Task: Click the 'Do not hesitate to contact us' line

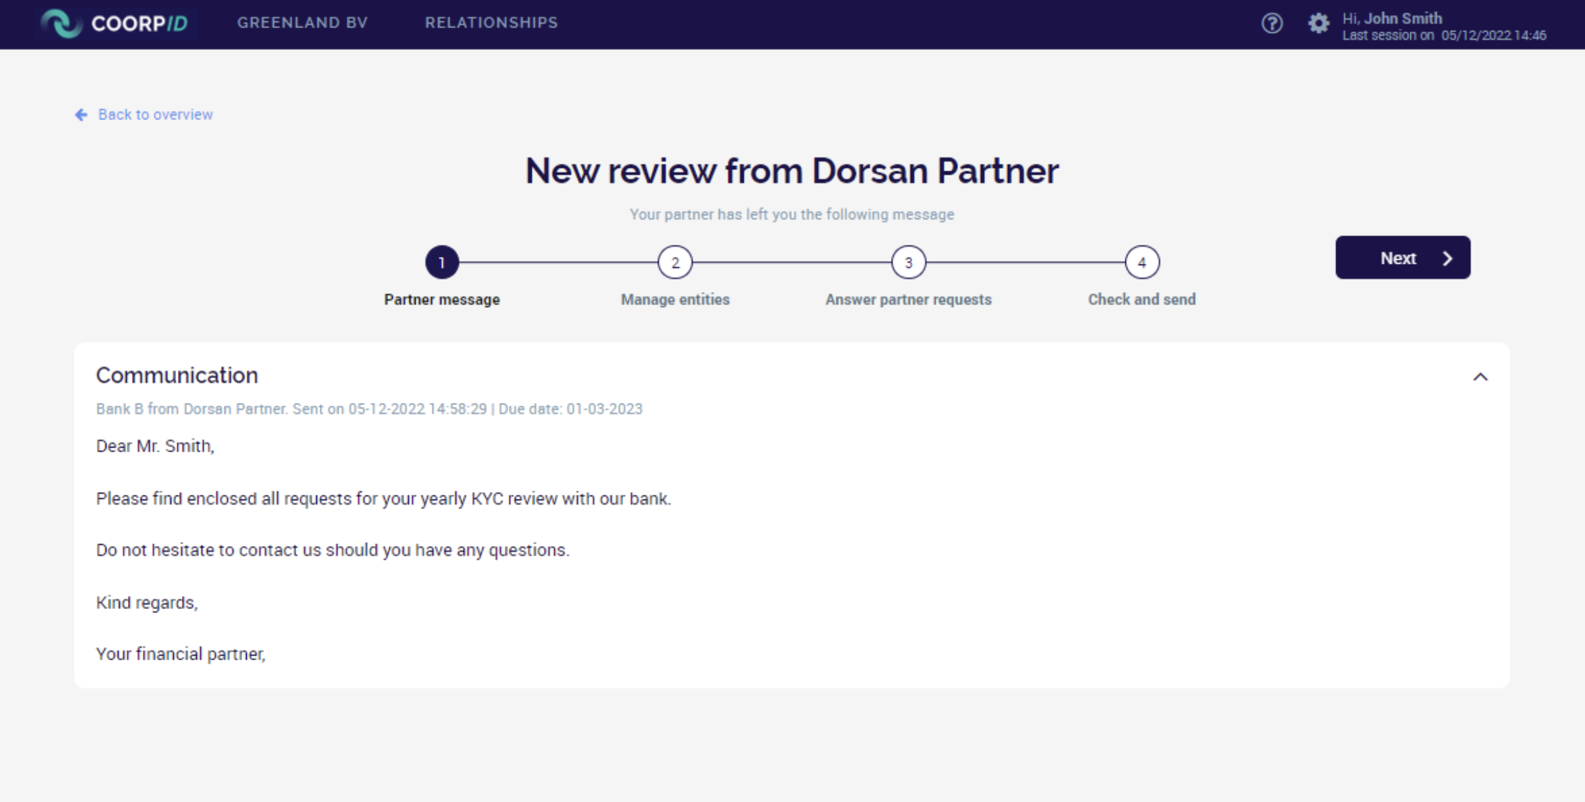Action: pyautogui.click(x=332, y=550)
